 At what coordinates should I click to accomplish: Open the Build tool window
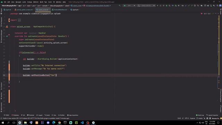point(47,115)
